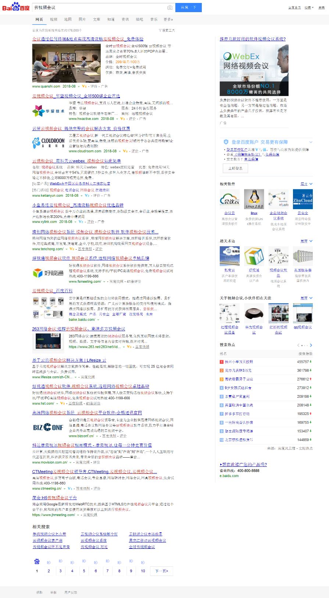Switch to the 图片 tab
329x598 pixels.
tap(82, 19)
